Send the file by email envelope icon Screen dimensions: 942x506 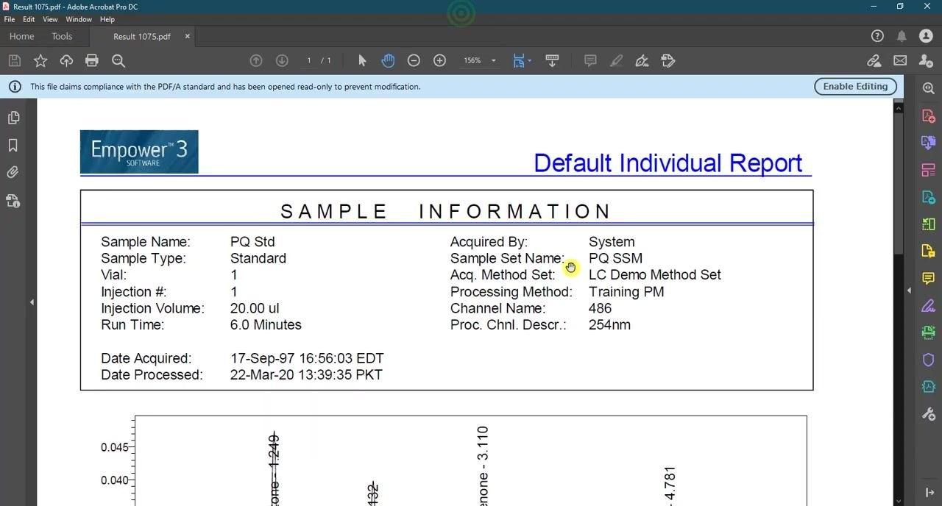click(900, 60)
